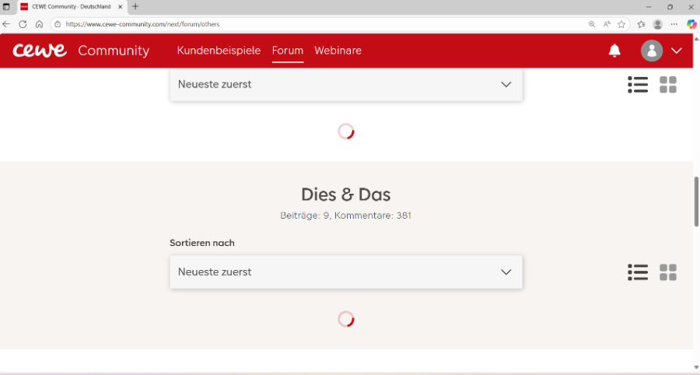This screenshot has height=375, width=700.
Task: Select the Forum navigation link
Action: [287, 51]
